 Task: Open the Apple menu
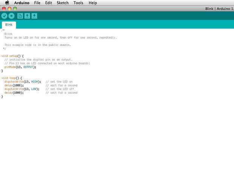(7, 3)
